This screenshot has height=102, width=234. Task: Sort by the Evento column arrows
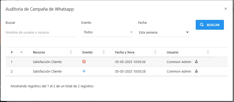104,52
